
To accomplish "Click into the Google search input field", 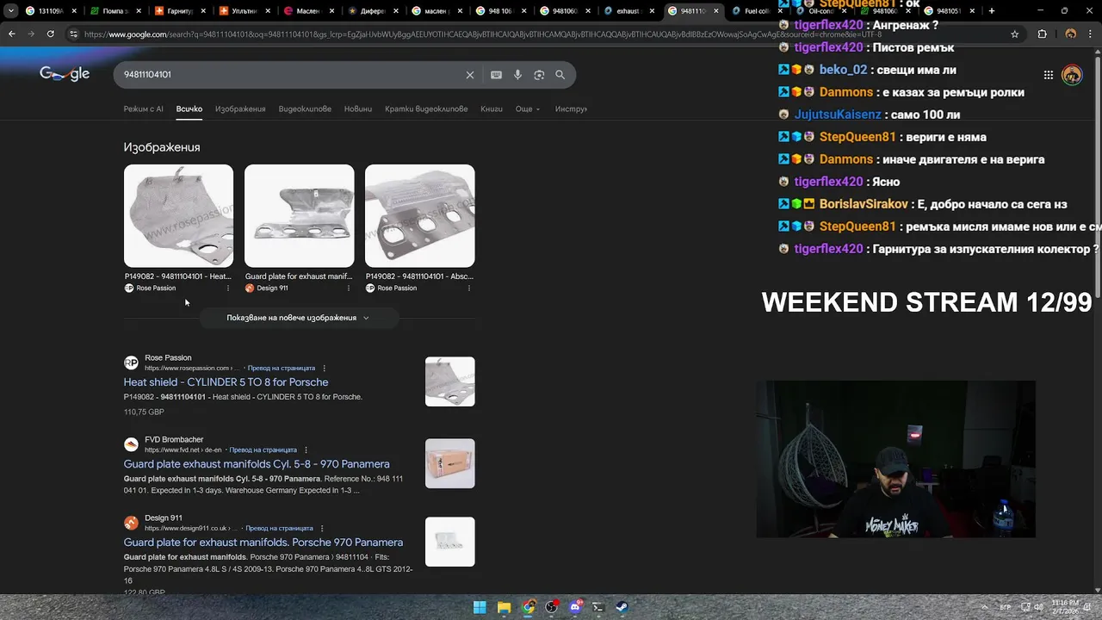I will click(x=288, y=75).
